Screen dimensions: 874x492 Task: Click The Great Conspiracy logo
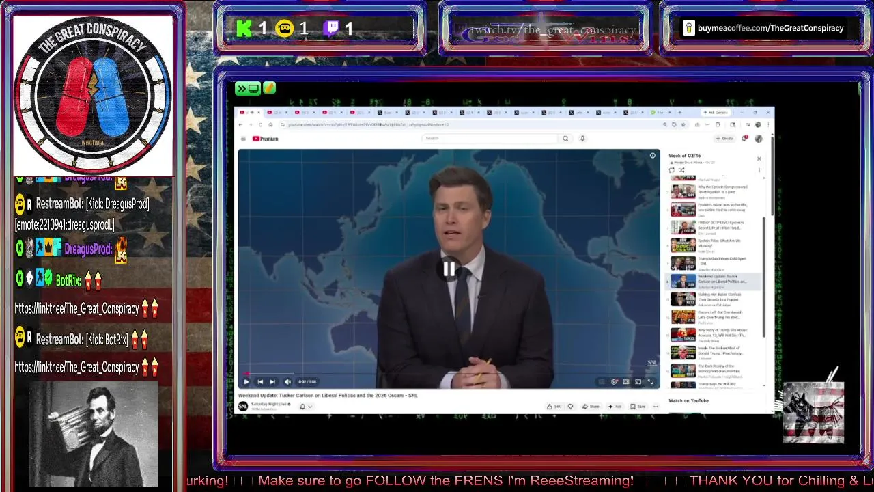[93, 95]
